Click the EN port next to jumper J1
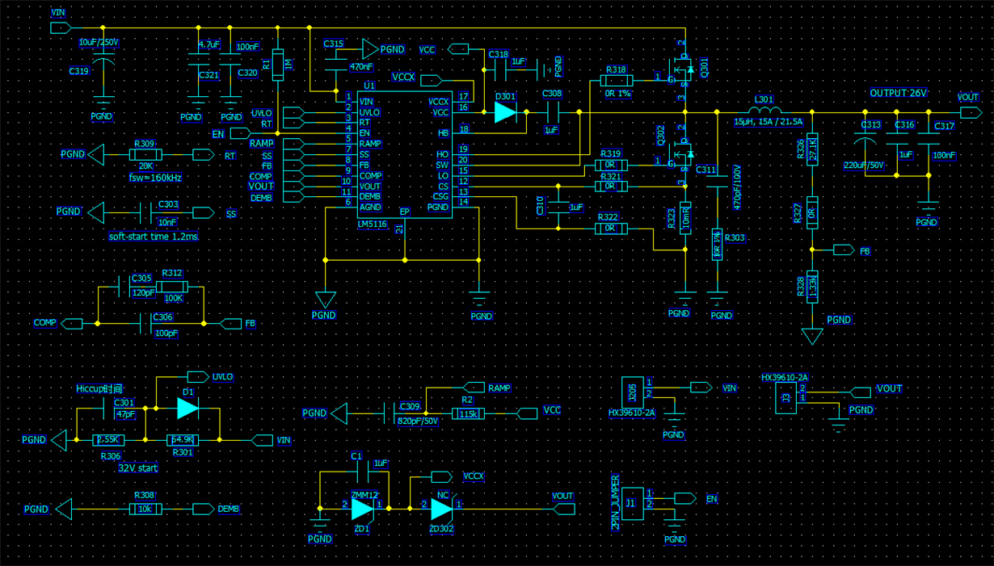Viewport: 994px width, 566px height. pos(684,498)
